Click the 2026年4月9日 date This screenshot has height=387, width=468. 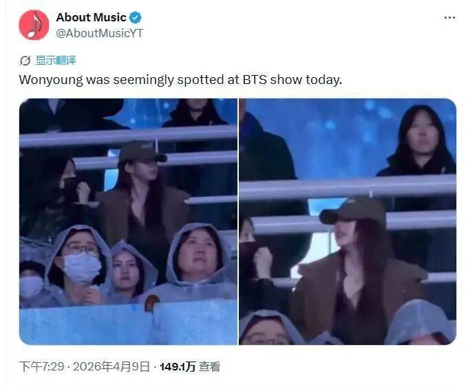pyautogui.click(x=111, y=366)
